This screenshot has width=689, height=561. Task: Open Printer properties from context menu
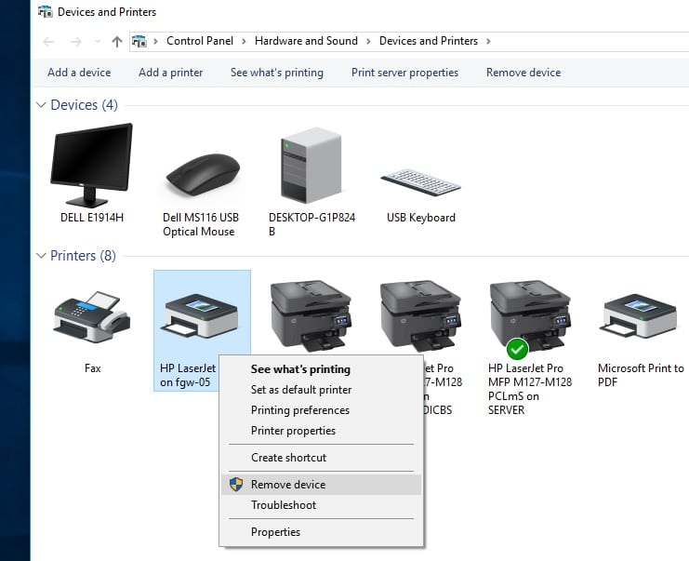(293, 431)
